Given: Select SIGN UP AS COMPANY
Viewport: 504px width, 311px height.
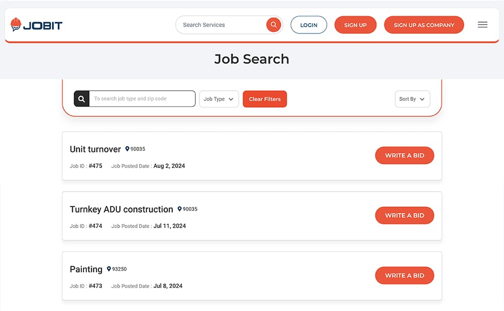Looking at the screenshot, I should click(424, 25).
